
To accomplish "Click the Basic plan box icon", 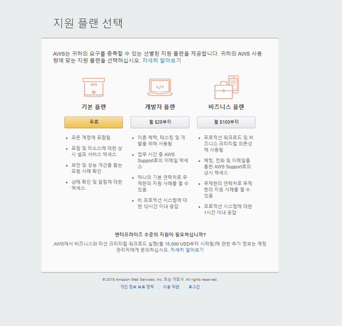I will (94, 87).
